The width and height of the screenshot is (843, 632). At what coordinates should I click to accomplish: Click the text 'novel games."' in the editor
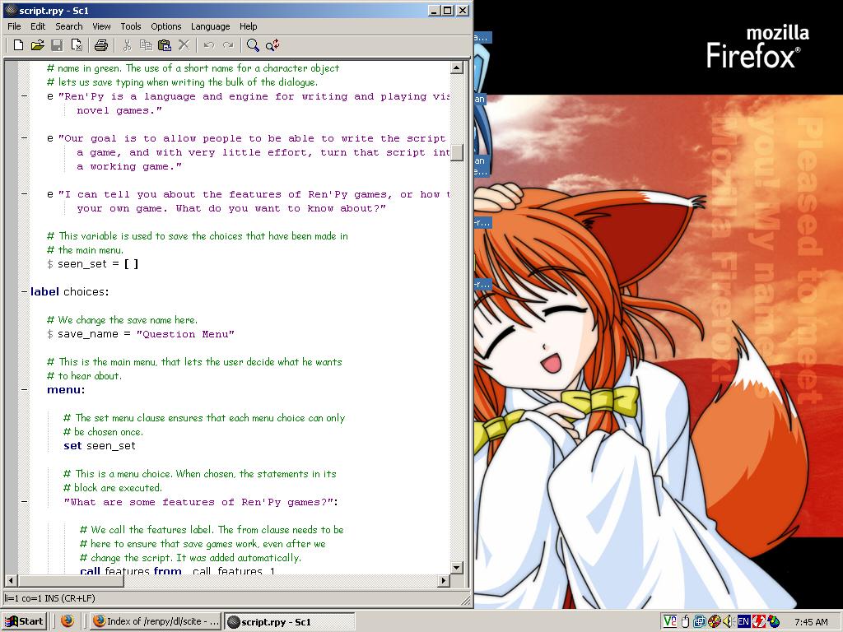click(119, 110)
